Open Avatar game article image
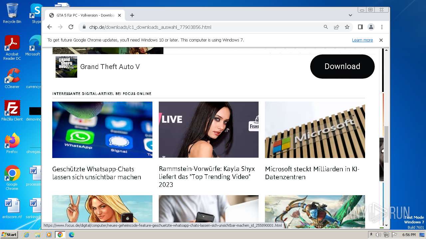Viewport: 426px width, 239px height. click(315, 211)
